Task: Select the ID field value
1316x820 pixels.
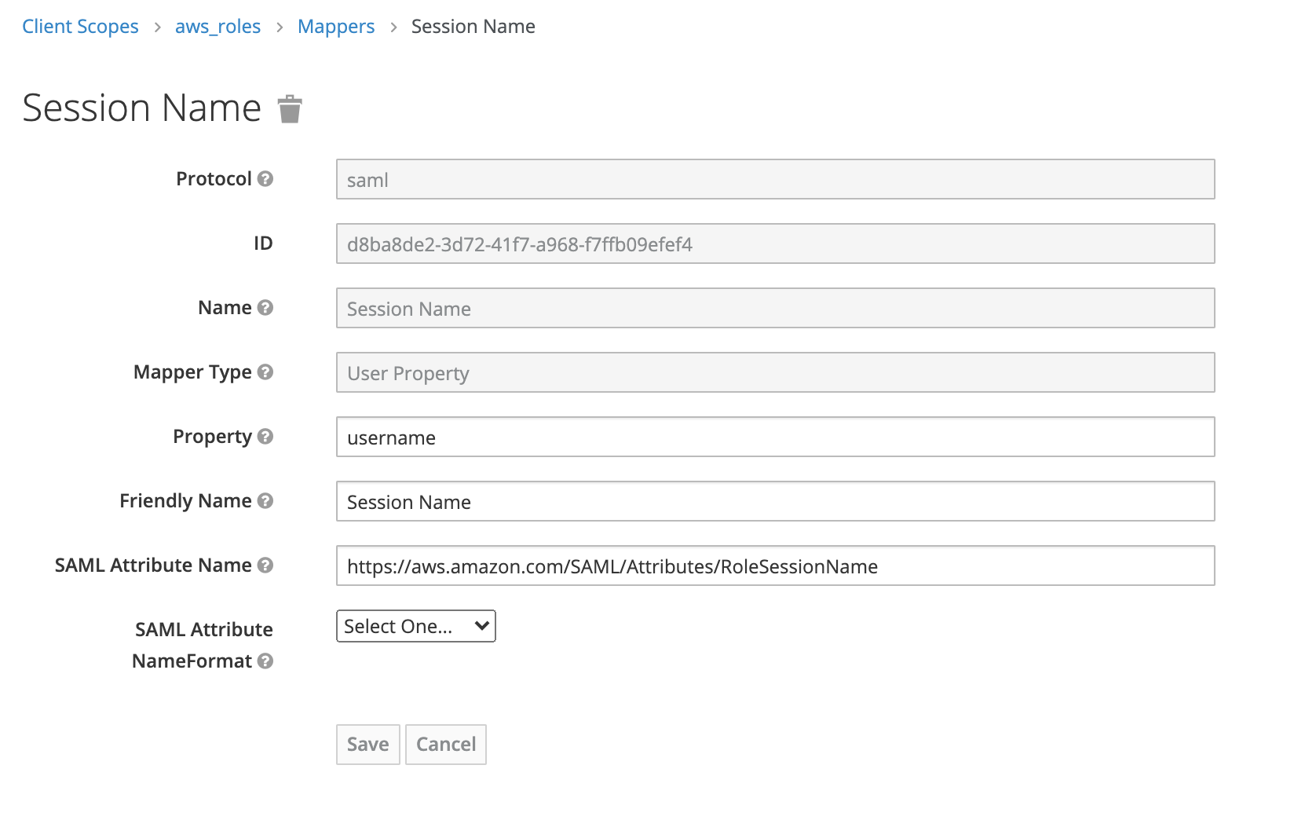Action: (x=776, y=243)
